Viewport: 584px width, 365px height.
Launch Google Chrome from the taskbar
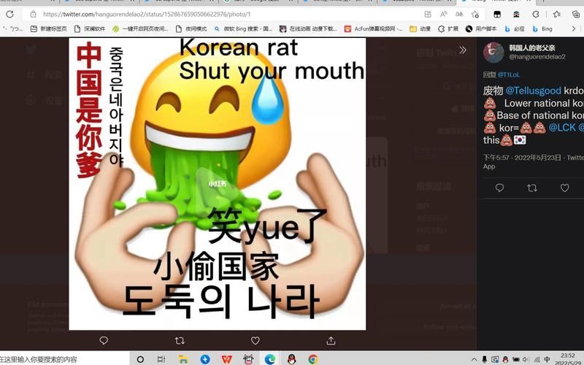(x=312, y=359)
